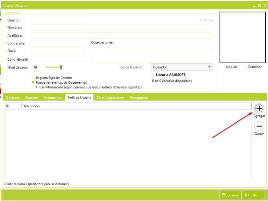Click the Observaciones text area
Image resolution: width=268 pixels, height=201 pixels.
pyautogui.click(x=152, y=55)
